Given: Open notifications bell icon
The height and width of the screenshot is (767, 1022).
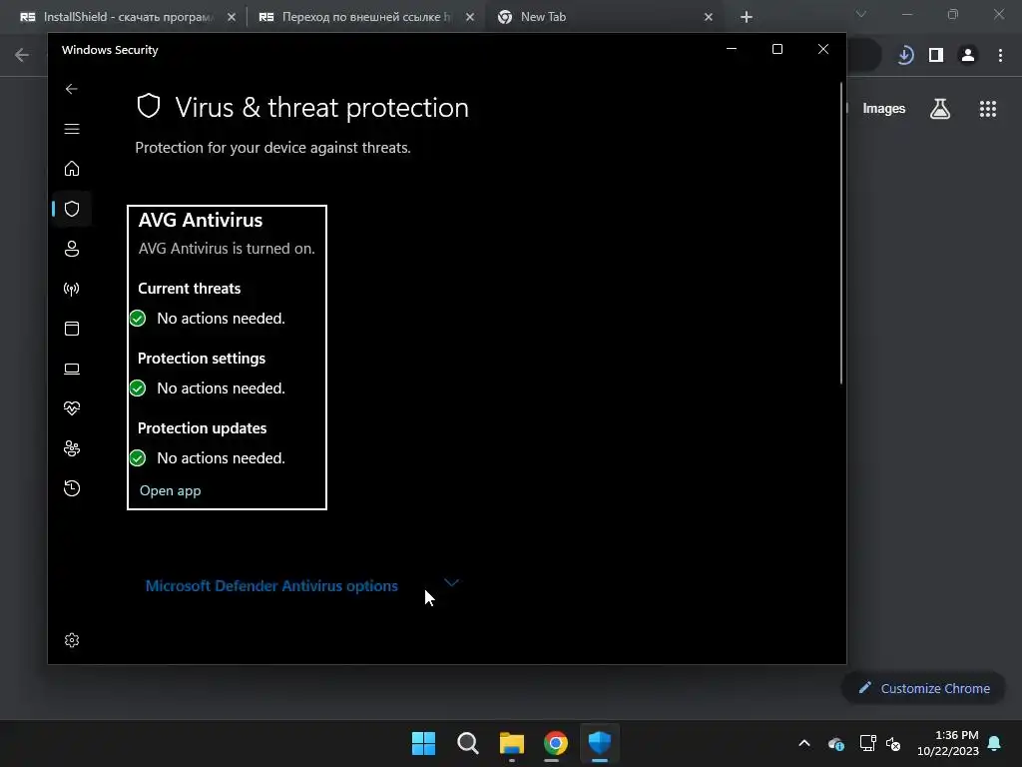Looking at the screenshot, I should point(995,743).
